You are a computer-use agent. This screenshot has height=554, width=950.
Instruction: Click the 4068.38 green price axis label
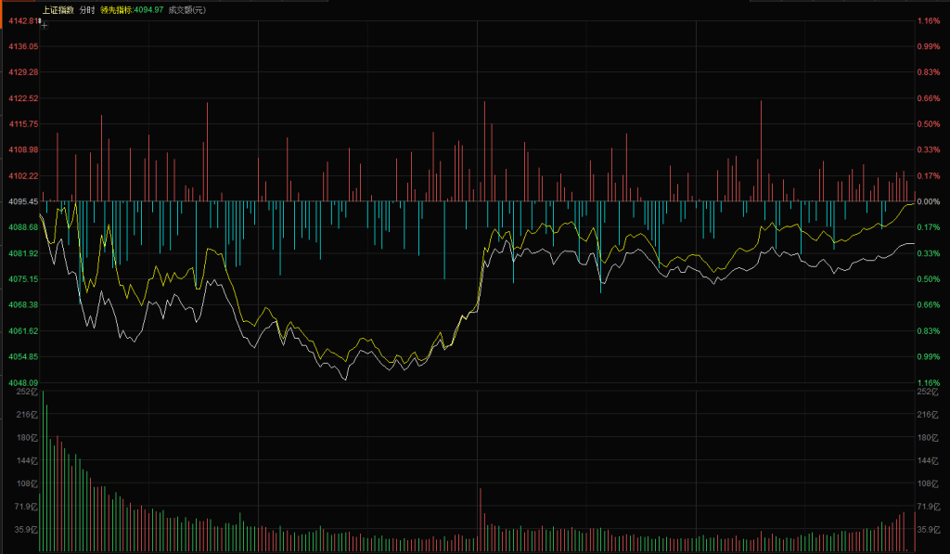tap(20, 304)
